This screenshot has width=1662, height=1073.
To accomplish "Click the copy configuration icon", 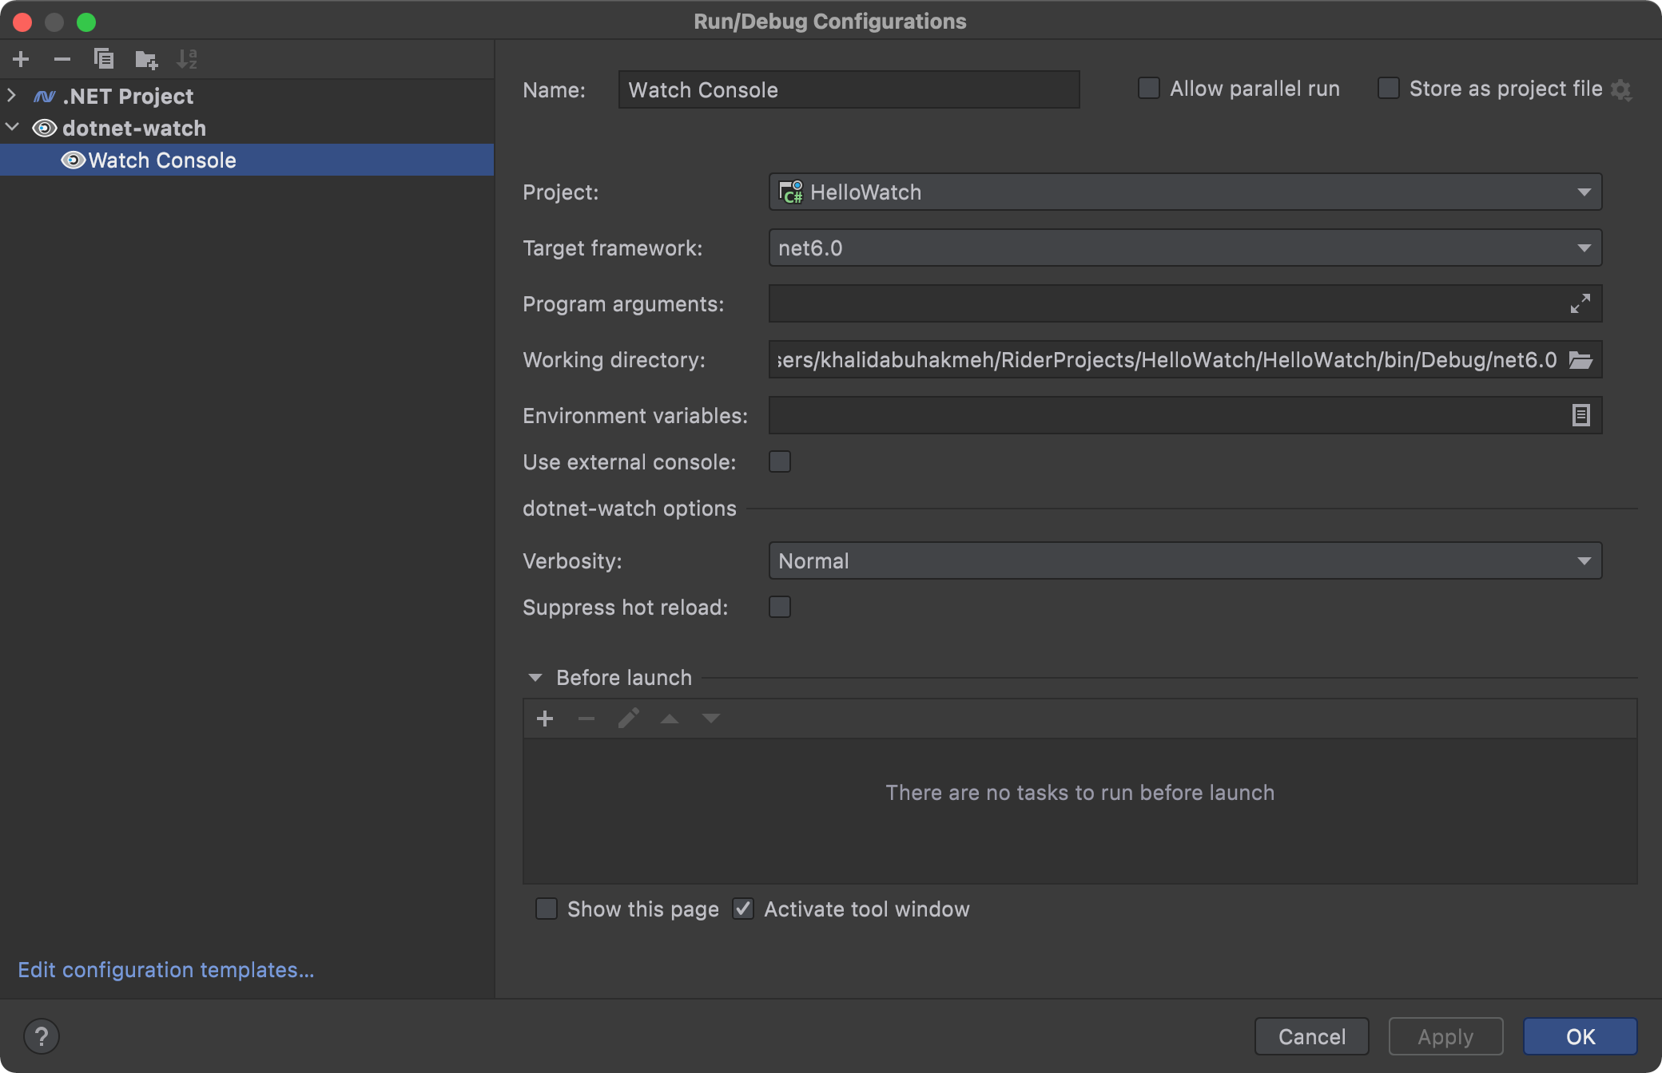I will click(103, 57).
